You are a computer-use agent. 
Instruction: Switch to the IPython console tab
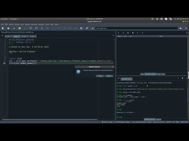pos(150,119)
